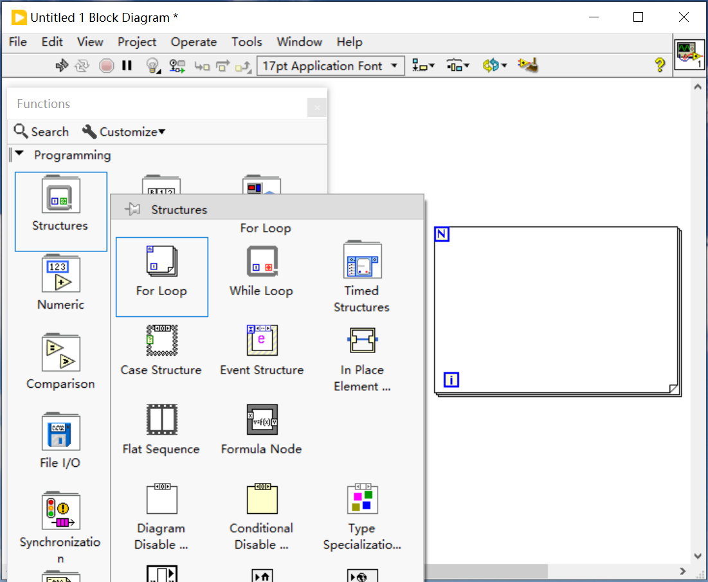The image size is (708, 582).
Task: Toggle Highlight Execution light bulb
Action: pyautogui.click(x=153, y=66)
